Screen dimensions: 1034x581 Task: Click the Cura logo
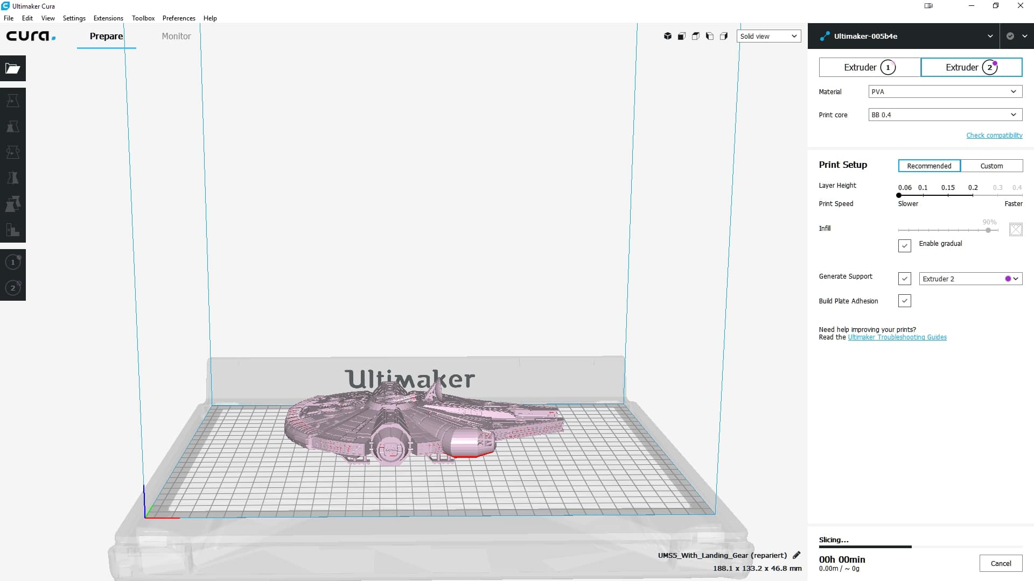click(31, 36)
